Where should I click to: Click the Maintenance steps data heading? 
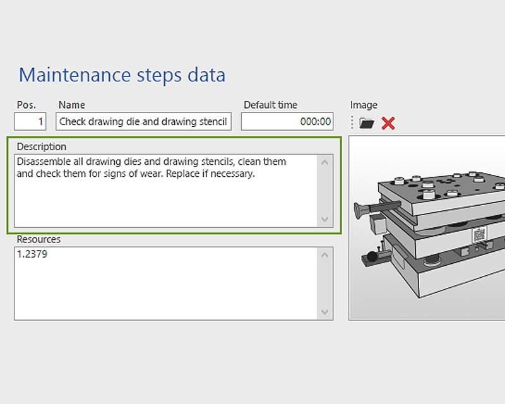point(122,74)
